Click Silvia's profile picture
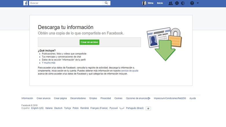 [144, 3]
